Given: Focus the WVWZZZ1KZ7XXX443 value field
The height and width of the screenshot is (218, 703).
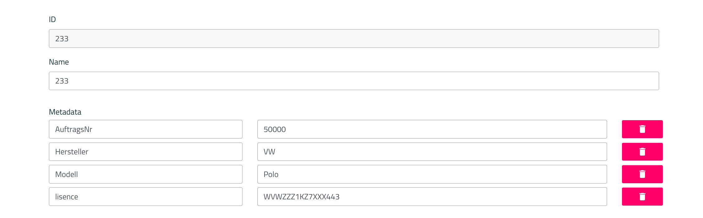Looking at the screenshot, I should click(x=432, y=197).
